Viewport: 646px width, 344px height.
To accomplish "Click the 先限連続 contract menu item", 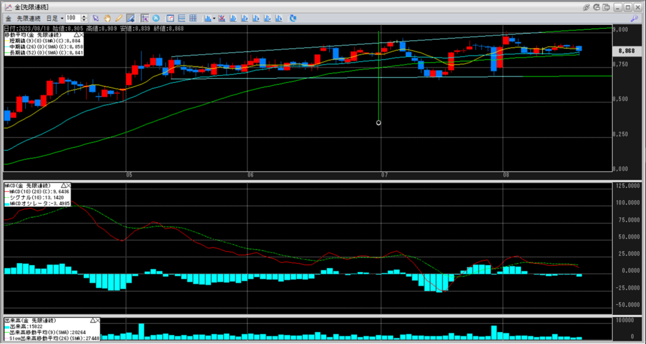I will point(27,18).
